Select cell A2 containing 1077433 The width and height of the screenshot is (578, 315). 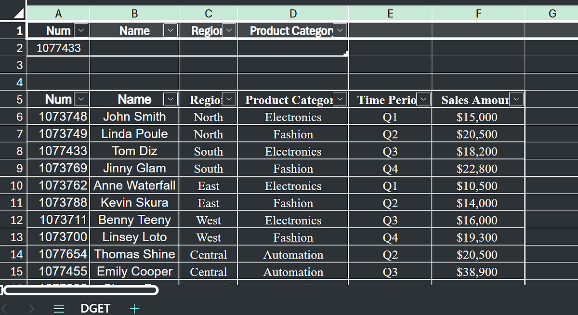click(58, 47)
